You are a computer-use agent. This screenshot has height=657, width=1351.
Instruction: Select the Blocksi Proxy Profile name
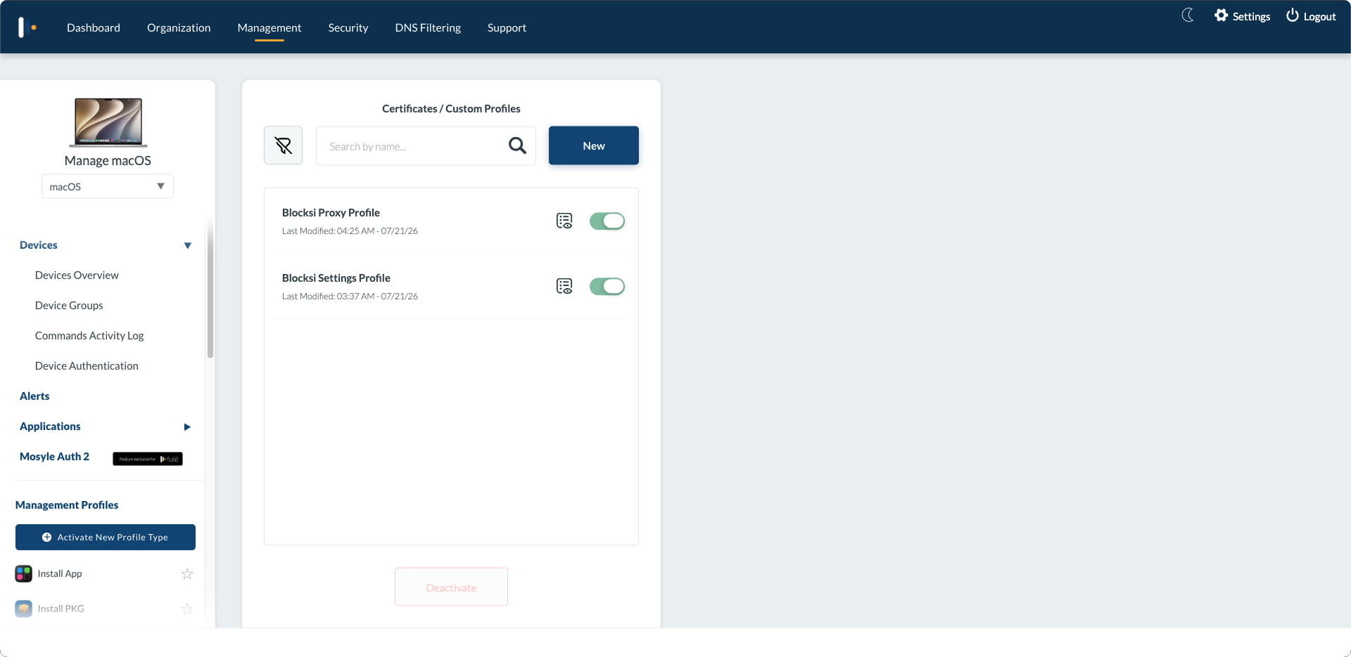point(331,212)
